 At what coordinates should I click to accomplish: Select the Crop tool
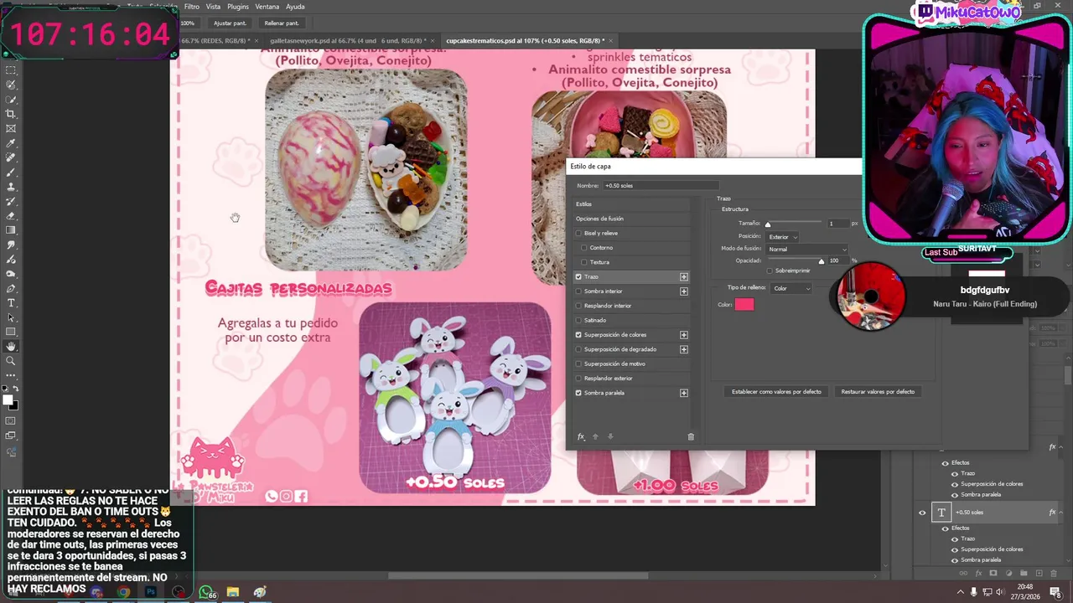pos(11,114)
